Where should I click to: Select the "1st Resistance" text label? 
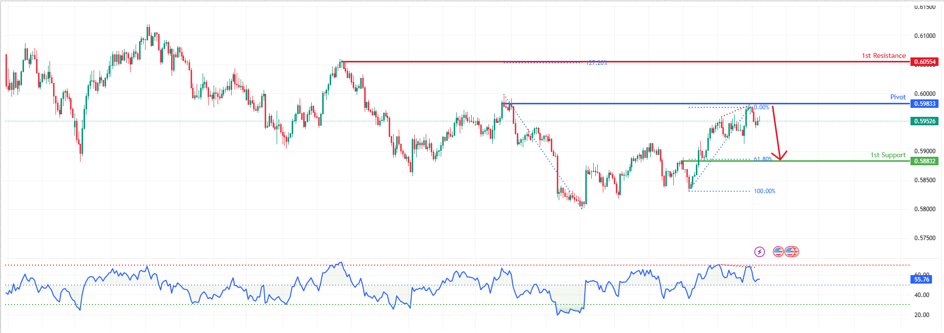[883, 55]
